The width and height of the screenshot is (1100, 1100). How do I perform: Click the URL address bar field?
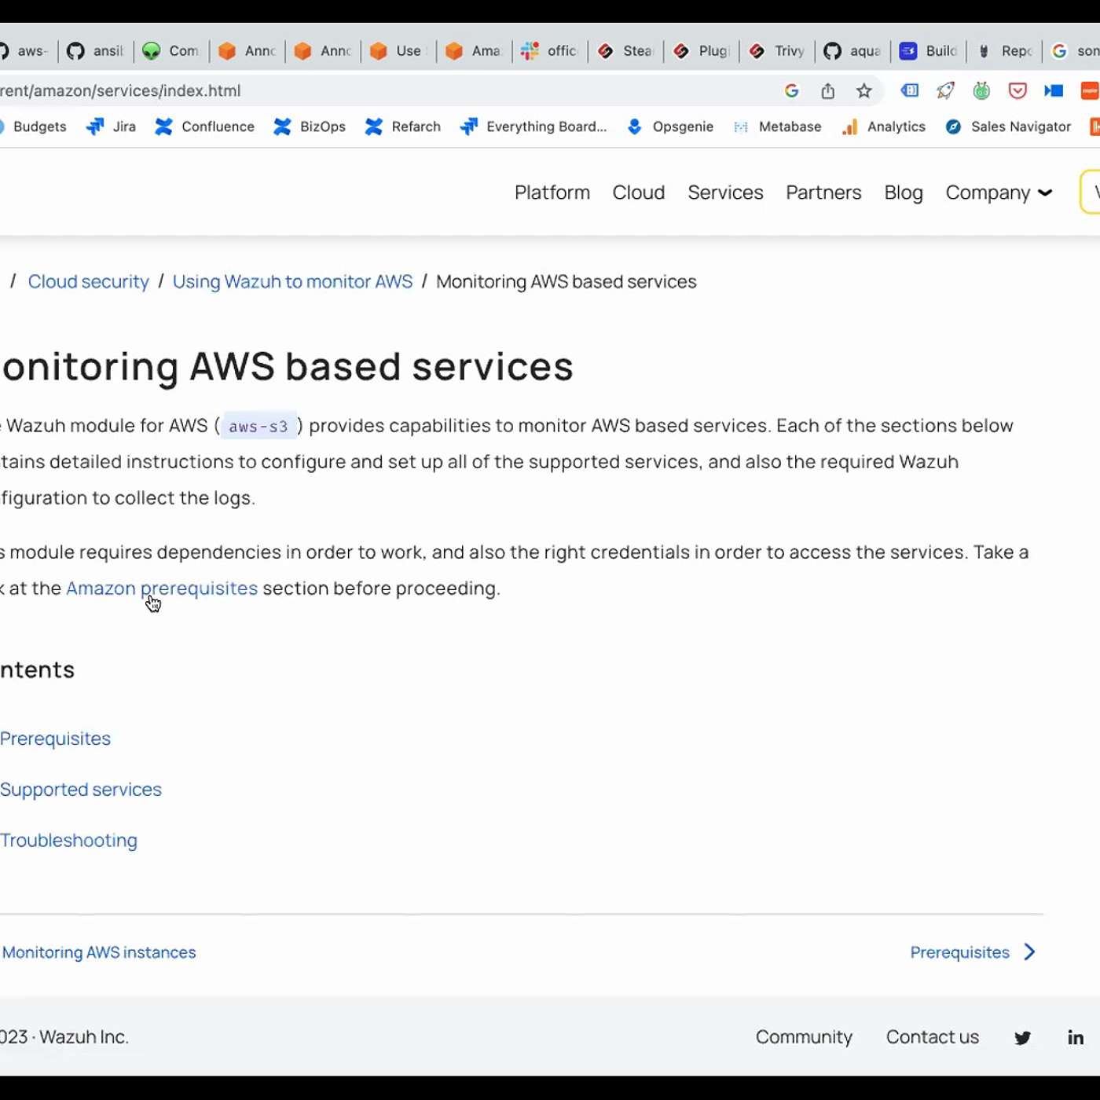pyautogui.click(x=393, y=91)
